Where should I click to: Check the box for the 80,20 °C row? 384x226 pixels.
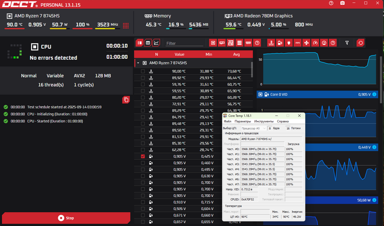pyautogui.click(x=143, y=98)
